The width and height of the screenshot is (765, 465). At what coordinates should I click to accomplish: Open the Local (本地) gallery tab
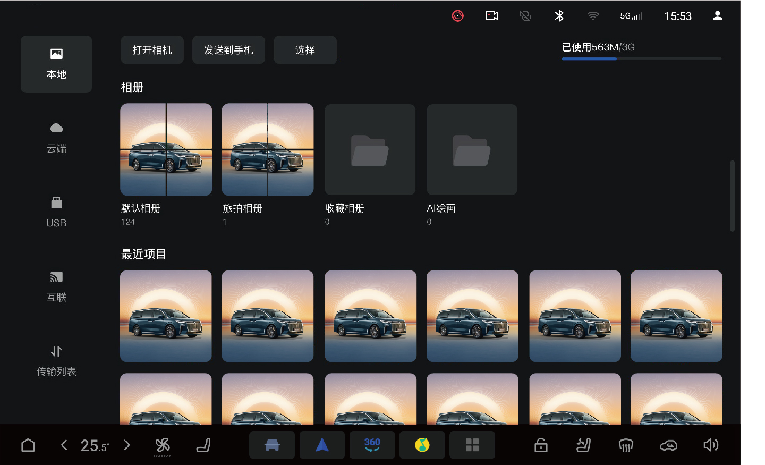pyautogui.click(x=56, y=64)
